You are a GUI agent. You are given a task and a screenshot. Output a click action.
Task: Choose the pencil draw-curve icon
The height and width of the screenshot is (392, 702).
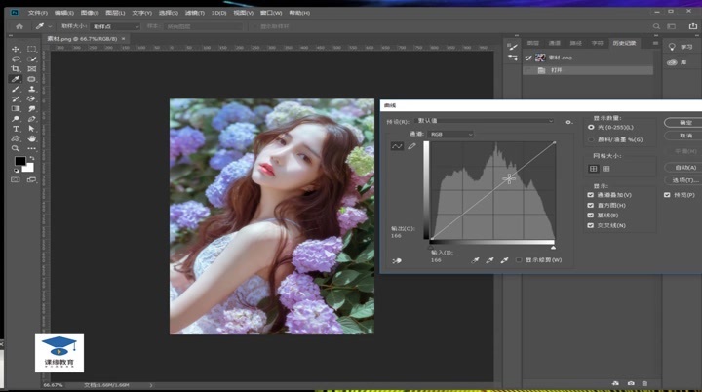point(411,146)
